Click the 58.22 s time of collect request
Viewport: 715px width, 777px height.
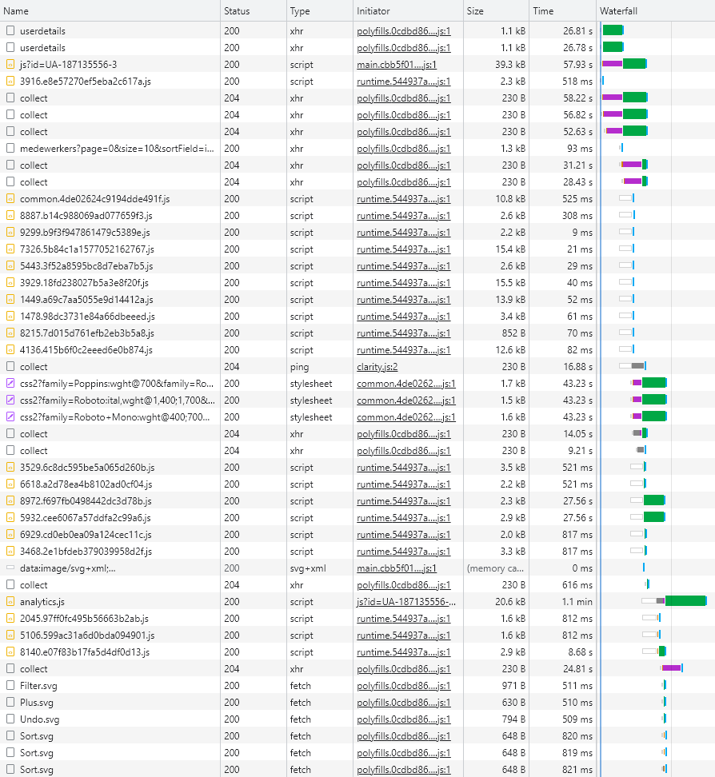coord(577,98)
